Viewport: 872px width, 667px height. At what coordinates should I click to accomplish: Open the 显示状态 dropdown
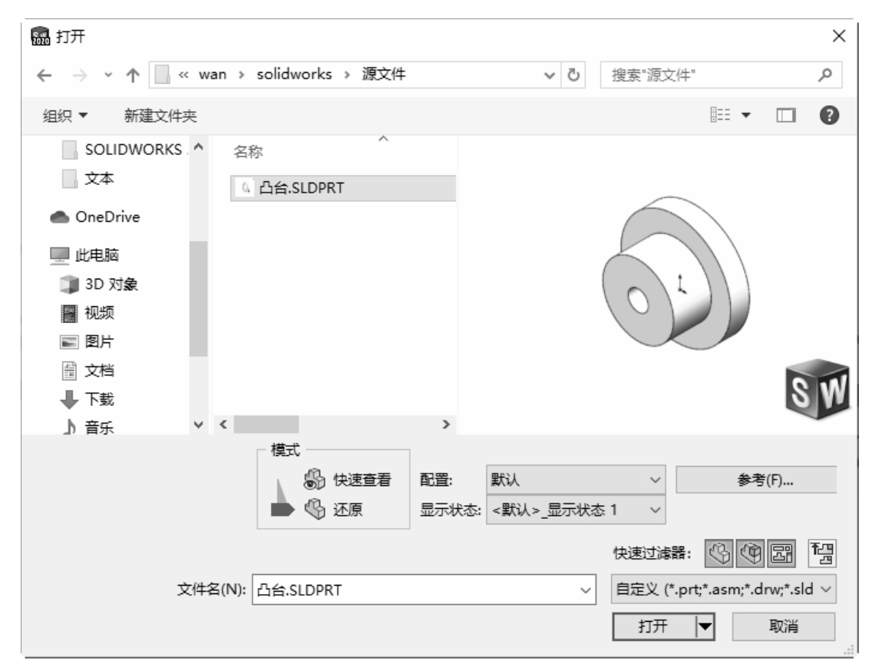[576, 508]
